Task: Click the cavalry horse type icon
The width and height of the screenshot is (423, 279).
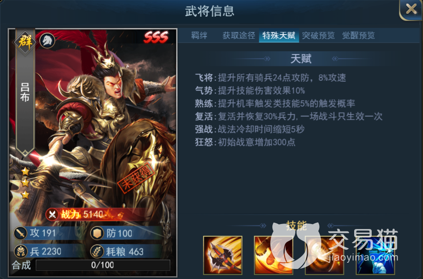Action: pos(47,41)
